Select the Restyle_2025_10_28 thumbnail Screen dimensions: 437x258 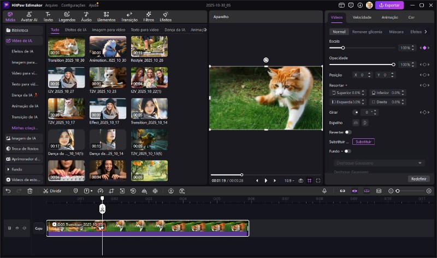coord(149,46)
